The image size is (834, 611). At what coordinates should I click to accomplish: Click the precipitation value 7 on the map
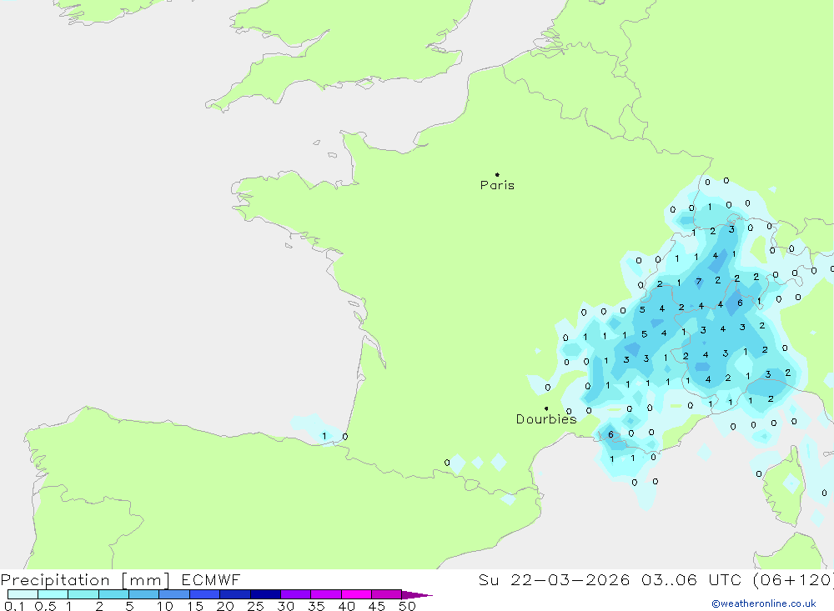(698, 281)
